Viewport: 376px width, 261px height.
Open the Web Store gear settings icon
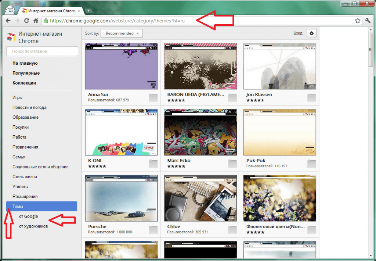311,33
